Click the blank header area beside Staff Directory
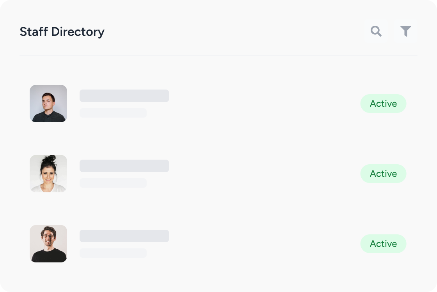 pyautogui.click(x=234, y=32)
